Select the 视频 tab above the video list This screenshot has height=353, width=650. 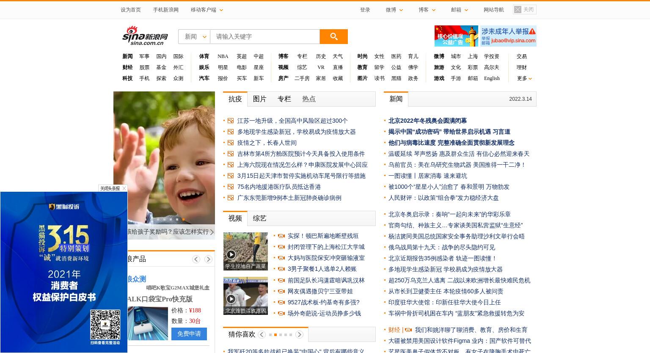tap(235, 218)
